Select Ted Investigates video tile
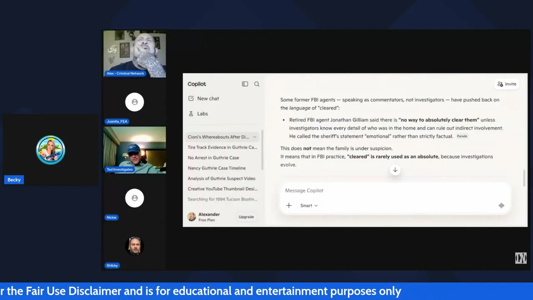 [x=134, y=150]
